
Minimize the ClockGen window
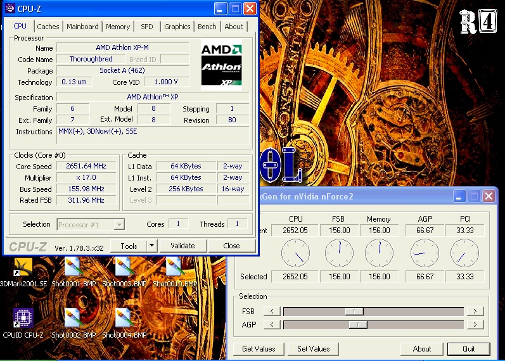[x=459, y=196]
